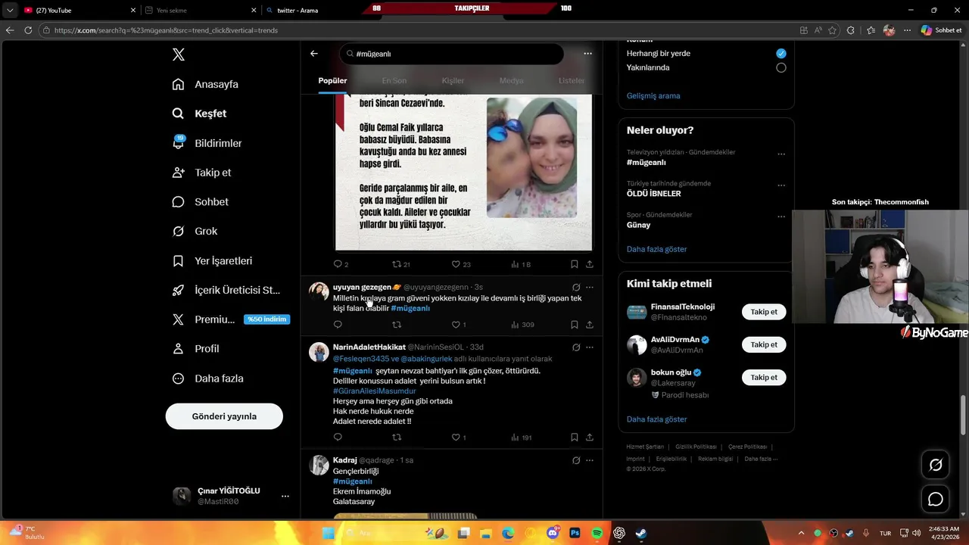Open Bildirimler in sidebar
This screenshot has width=969, height=545.
tap(207, 143)
